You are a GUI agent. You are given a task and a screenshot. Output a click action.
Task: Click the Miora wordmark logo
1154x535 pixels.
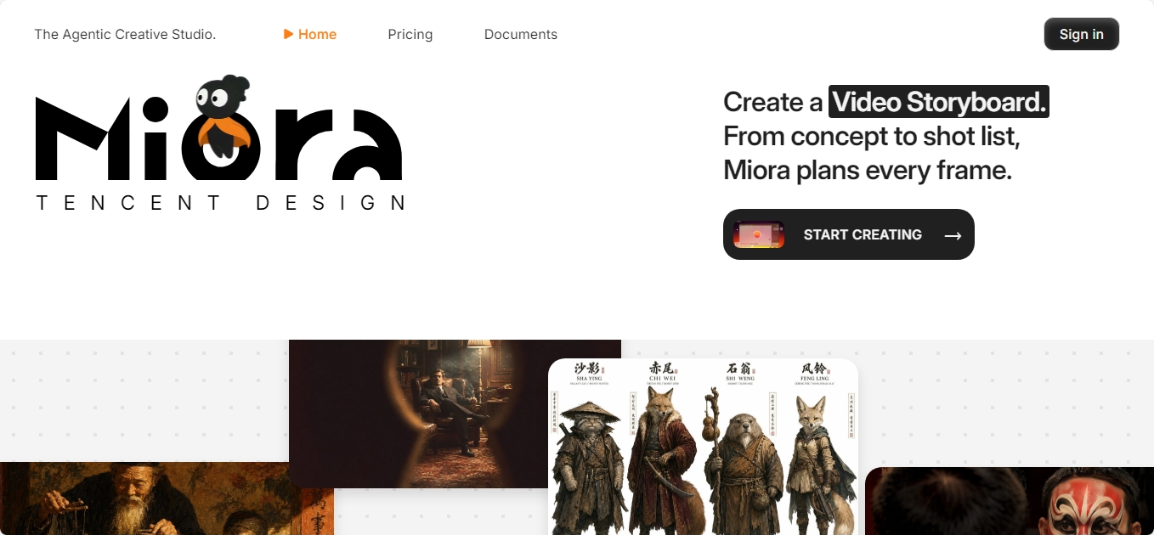click(219, 136)
